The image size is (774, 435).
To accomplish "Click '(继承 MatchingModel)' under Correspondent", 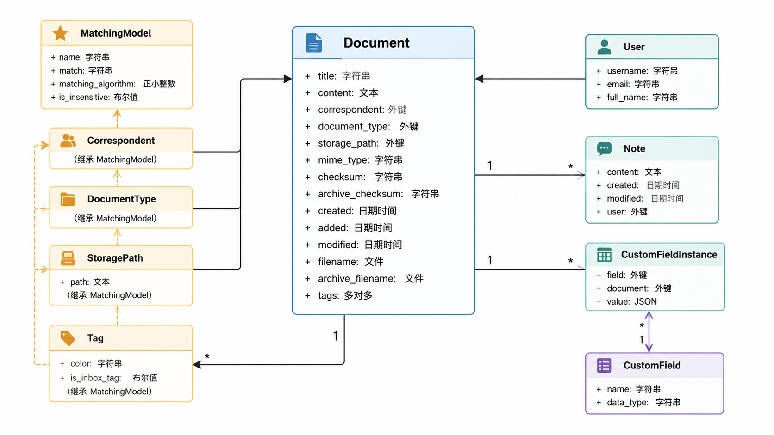I will 115,160.
